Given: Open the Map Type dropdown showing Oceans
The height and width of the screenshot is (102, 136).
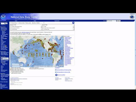Looking at the screenshot, I should coord(40,23).
